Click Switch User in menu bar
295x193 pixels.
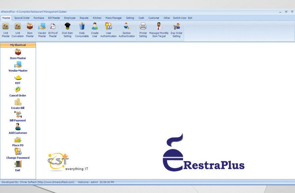tap(180, 18)
